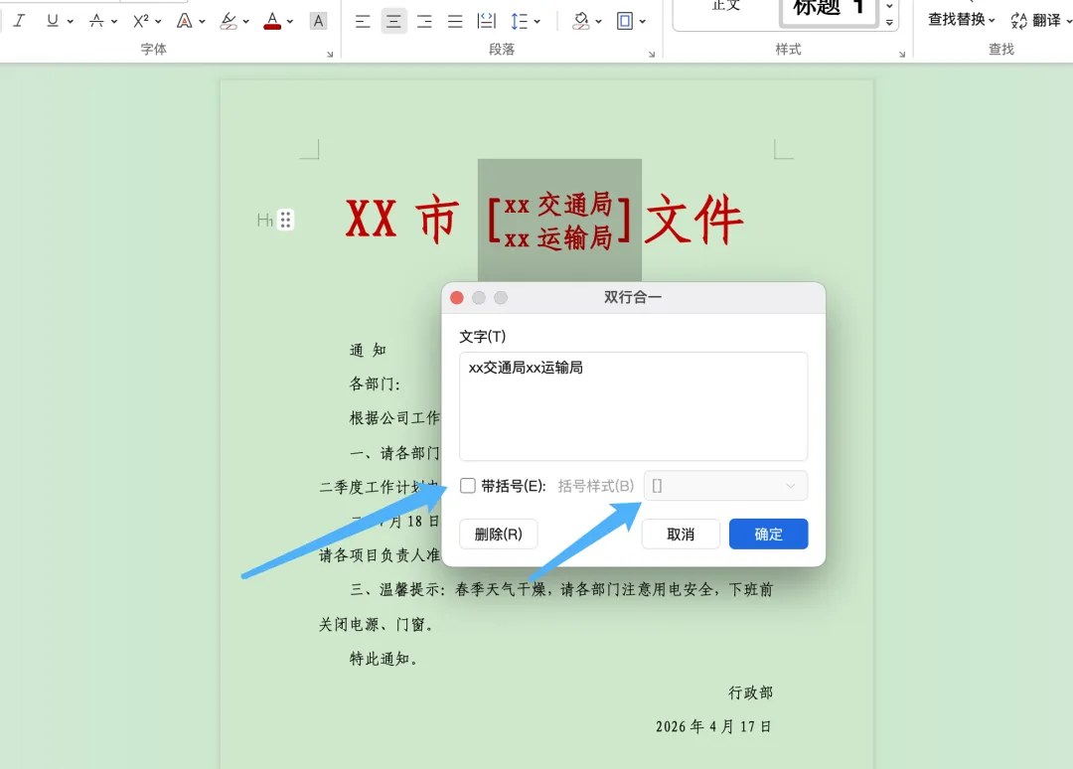
Task: Expand the full styles gallery
Action: pos(889,22)
